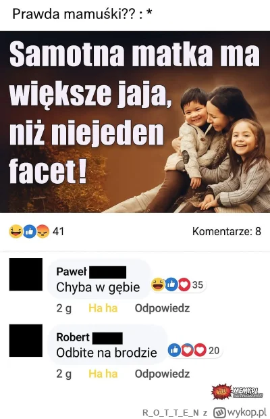Viewport: 270px width, 419px height.
Task: Click the laughing emoji reaction on the post
Action: click(16, 231)
